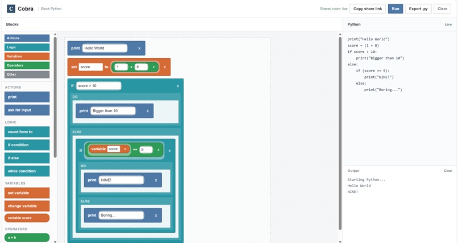Pick the set variable block
Screen dimensions: 458x243
(27, 193)
